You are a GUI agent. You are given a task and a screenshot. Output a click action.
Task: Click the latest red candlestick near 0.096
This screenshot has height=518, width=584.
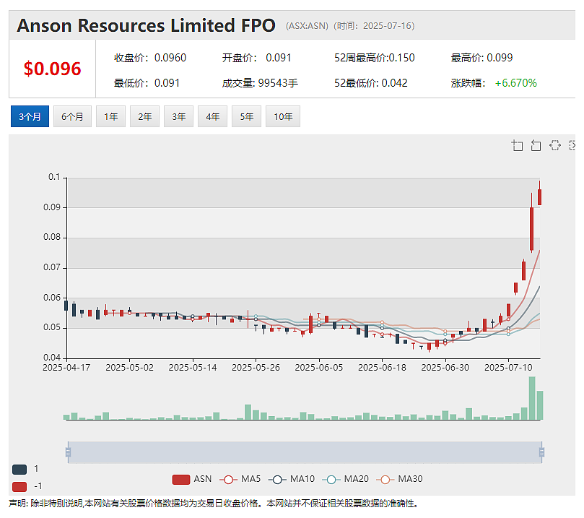[539, 197]
